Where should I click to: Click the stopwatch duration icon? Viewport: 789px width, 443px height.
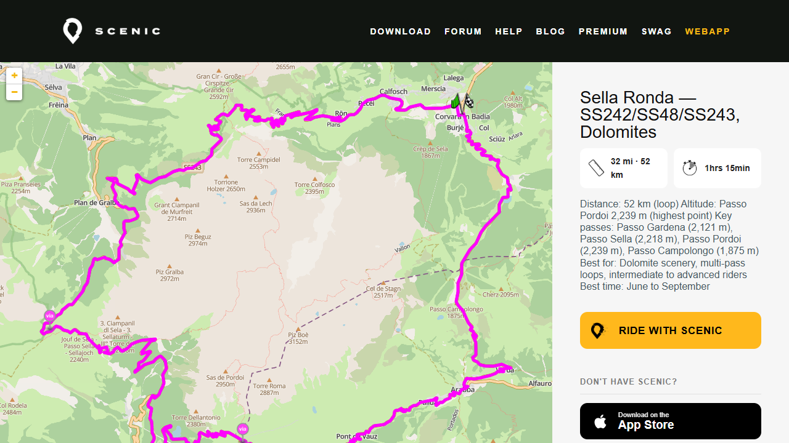click(x=690, y=168)
